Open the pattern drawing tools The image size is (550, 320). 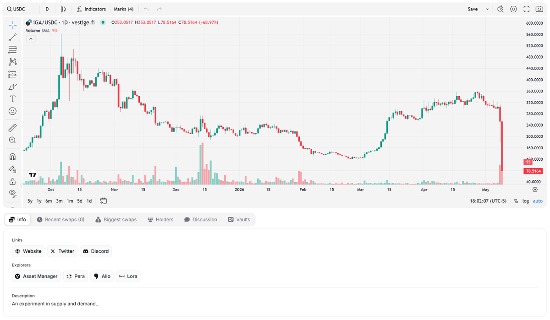coord(12,62)
